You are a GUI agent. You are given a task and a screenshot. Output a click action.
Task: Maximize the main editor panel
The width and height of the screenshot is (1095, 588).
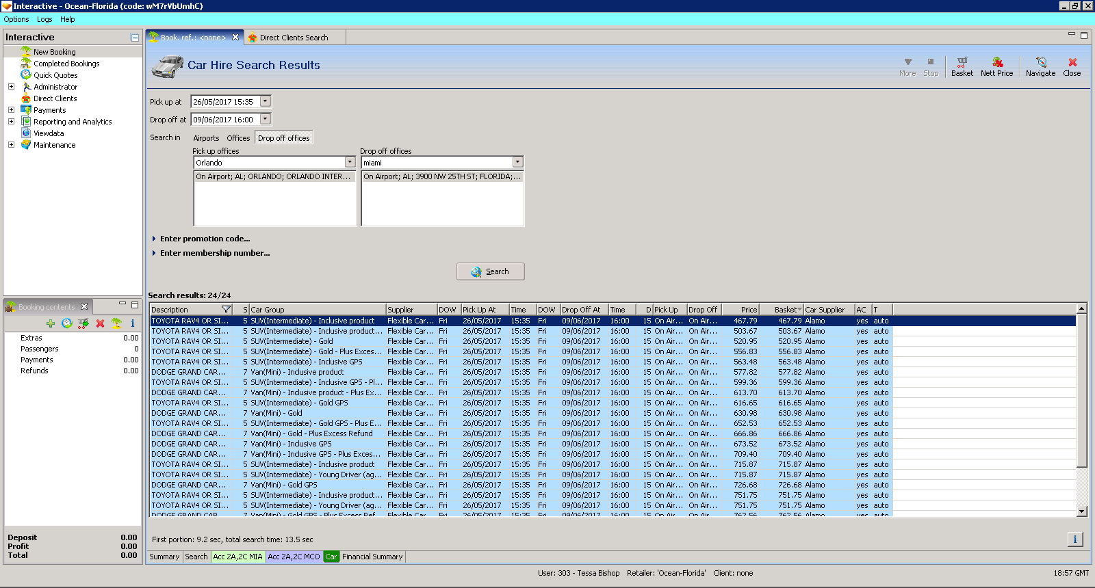1084,36
